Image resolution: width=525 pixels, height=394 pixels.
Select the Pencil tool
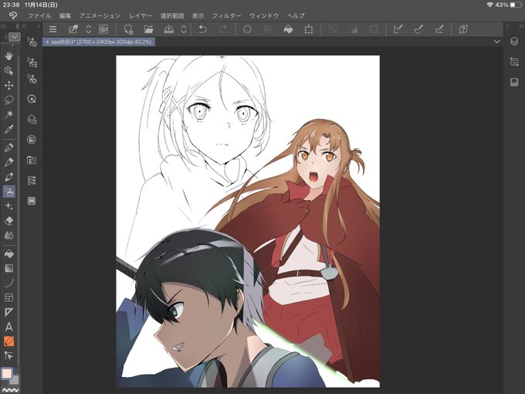pyautogui.click(x=9, y=162)
